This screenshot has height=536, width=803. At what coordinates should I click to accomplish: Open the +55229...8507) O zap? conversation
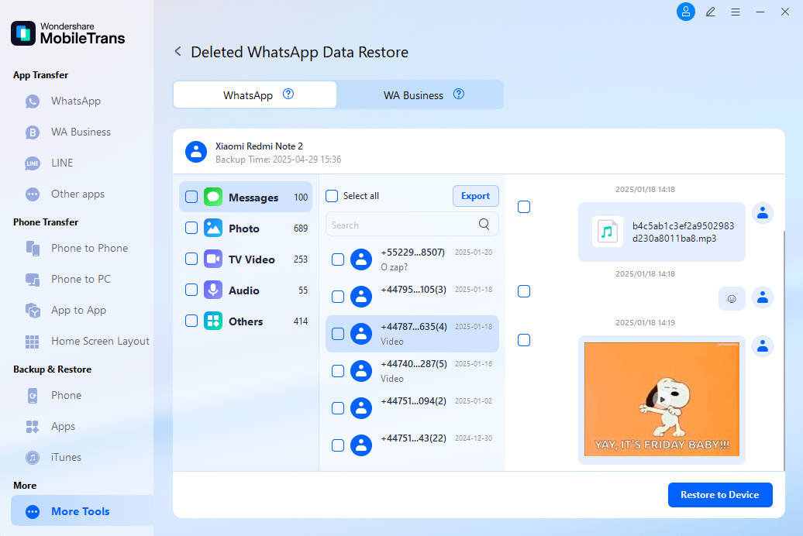coord(412,259)
